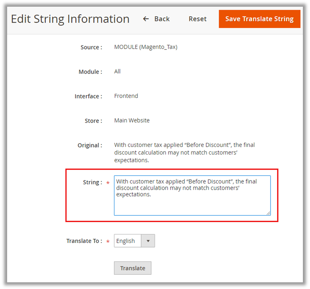Click the dropdown arrow beside English

tap(148, 241)
